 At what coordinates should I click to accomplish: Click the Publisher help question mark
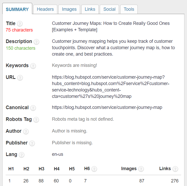point(32,143)
